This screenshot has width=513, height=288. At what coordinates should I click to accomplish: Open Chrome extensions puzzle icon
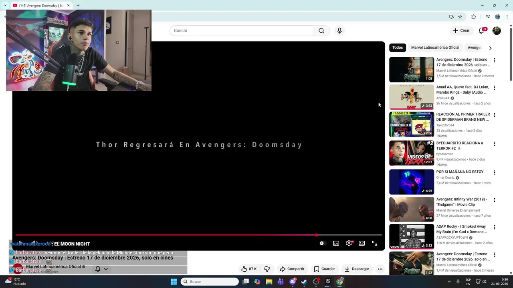[473, 17]
